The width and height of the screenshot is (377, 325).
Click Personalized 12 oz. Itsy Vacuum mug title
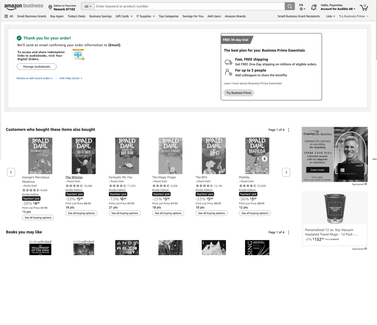coord(331,232)
